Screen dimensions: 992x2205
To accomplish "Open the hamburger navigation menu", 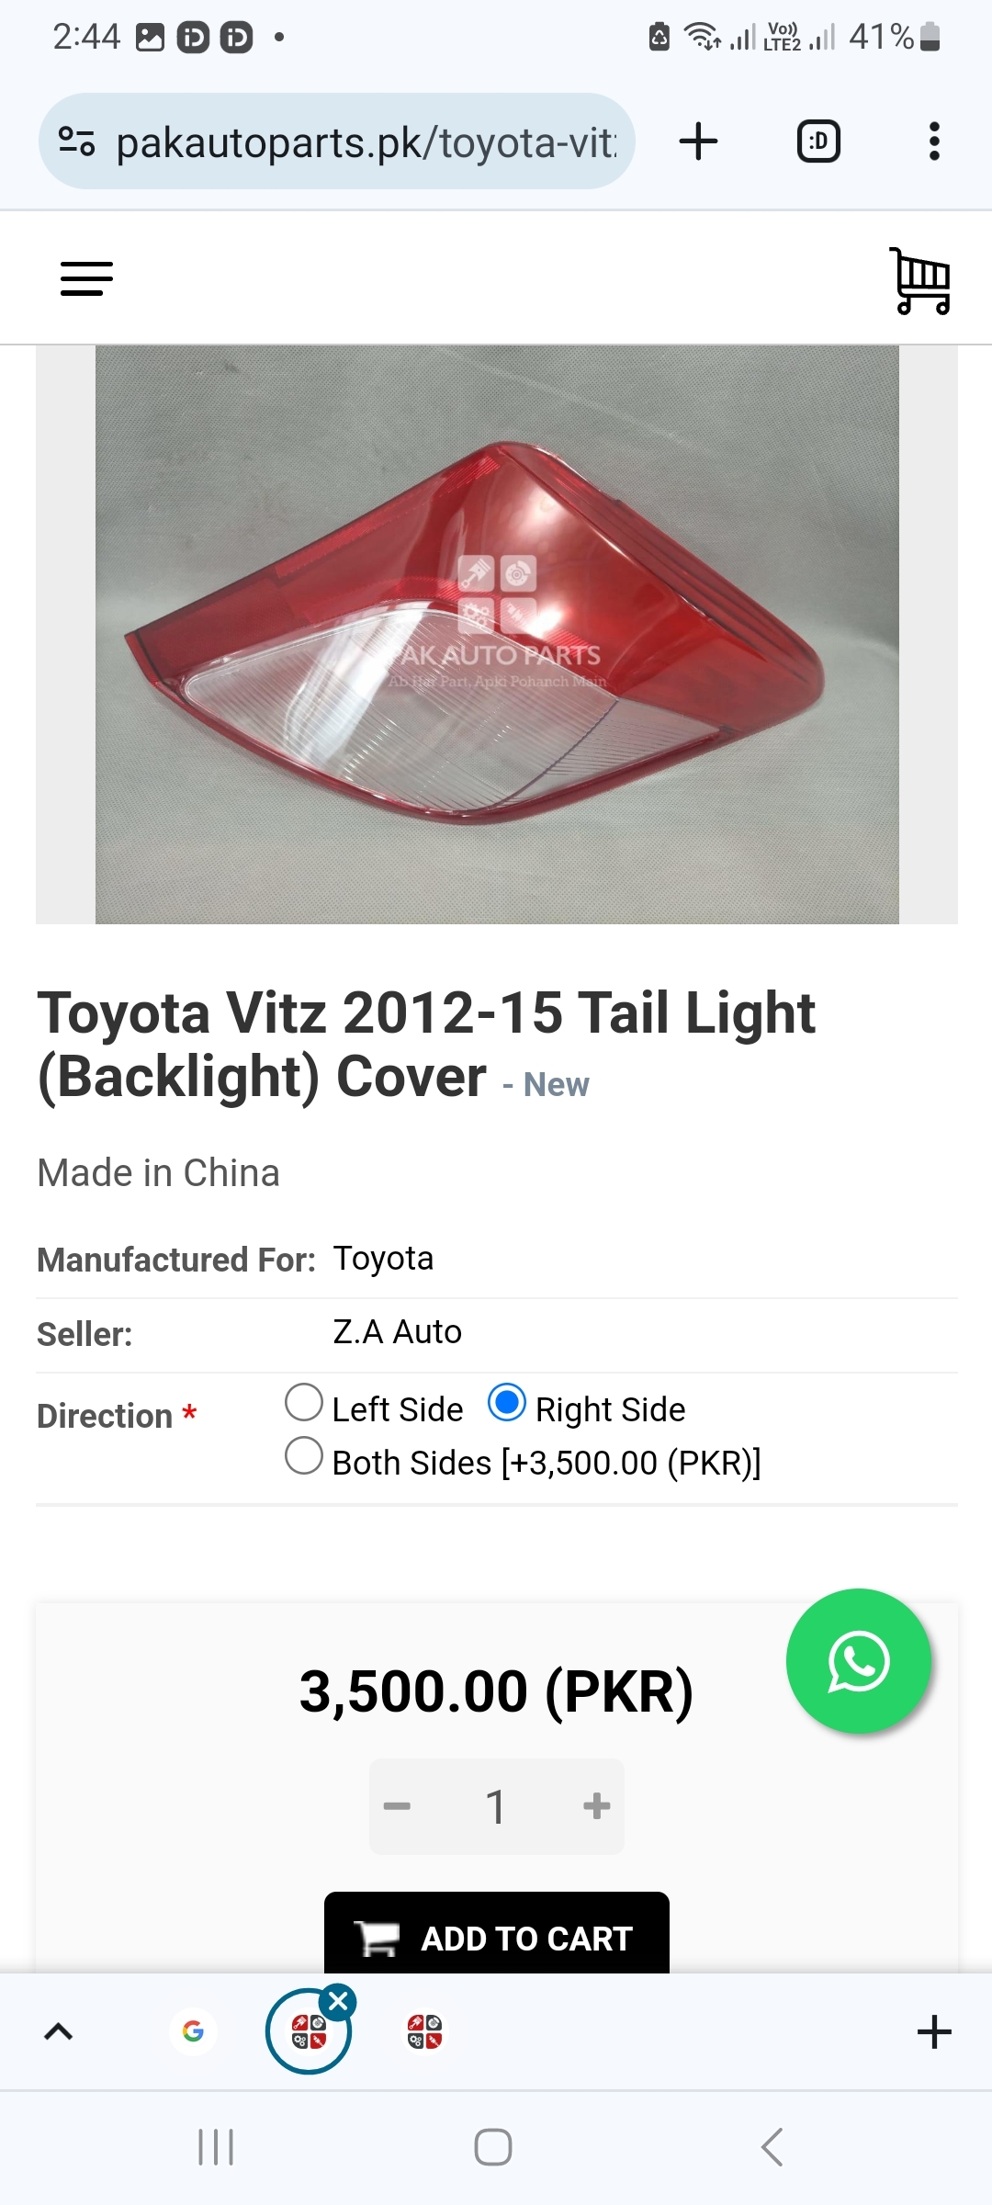I will pos(86,278).
